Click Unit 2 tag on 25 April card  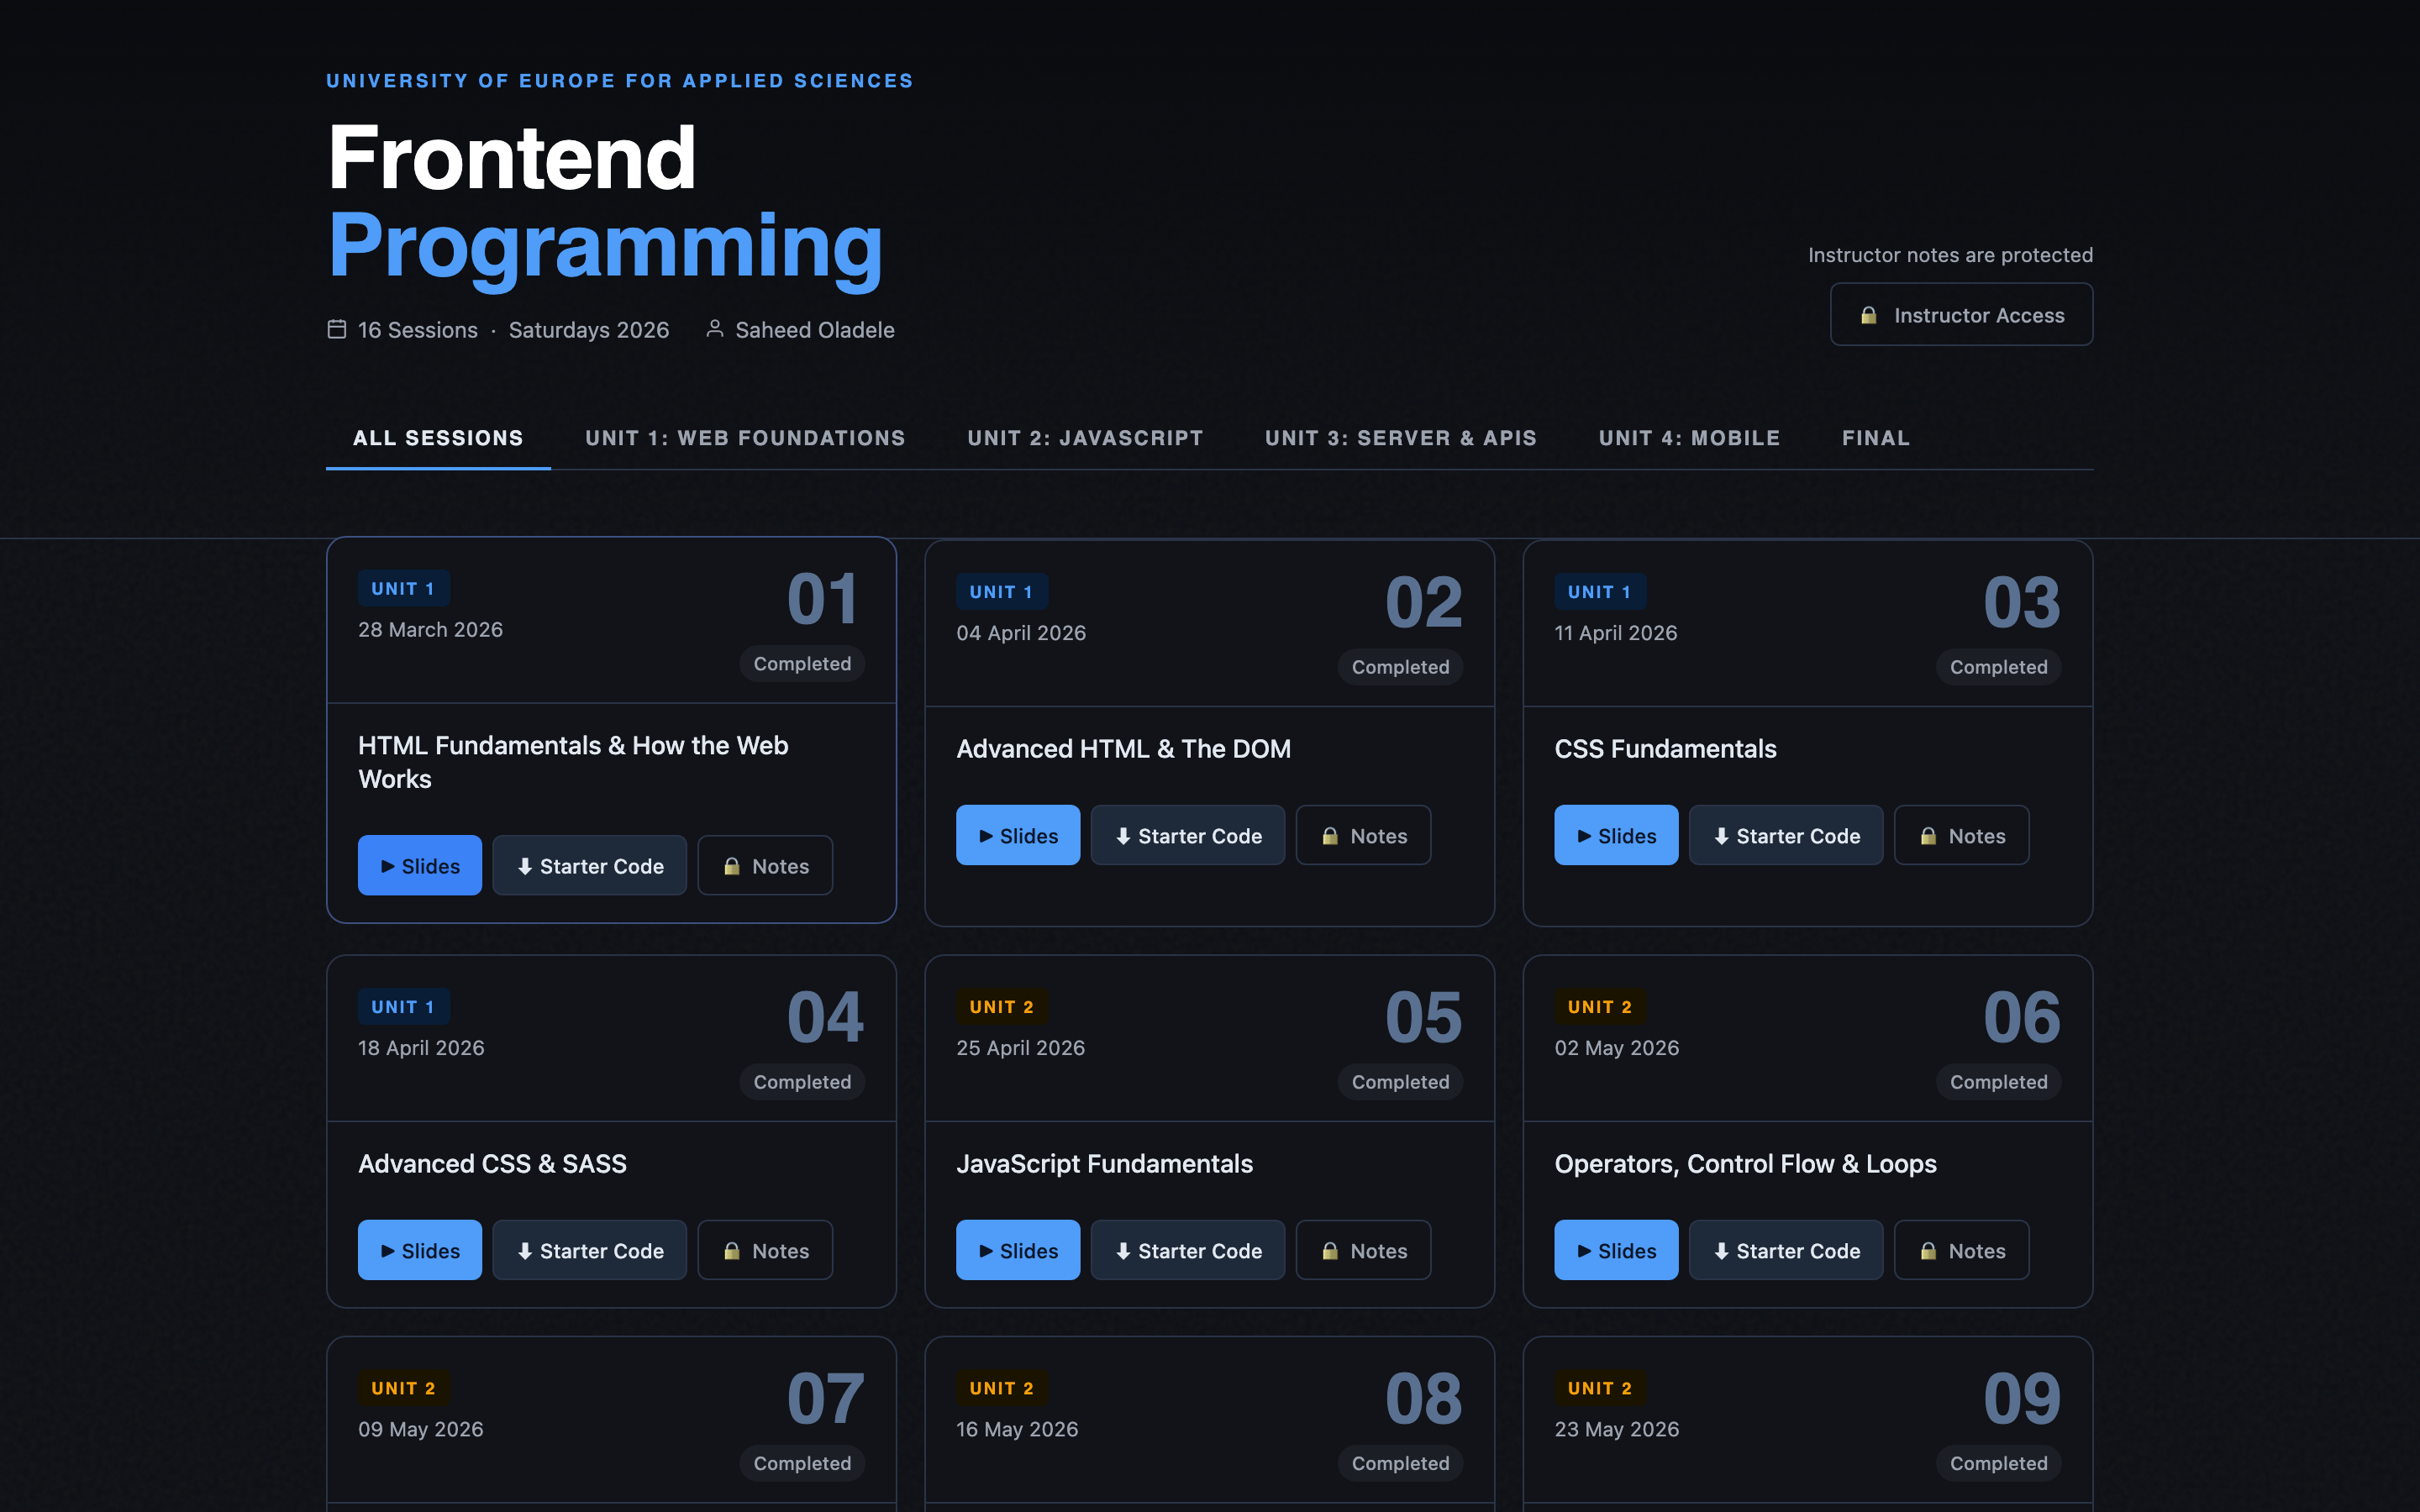(1001, 1007)
